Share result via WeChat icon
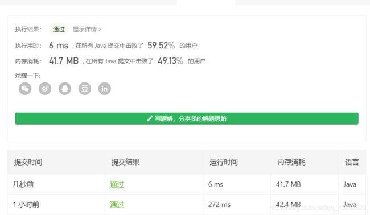The height and width of the screenshot is (215, 370). pos(25,89)
